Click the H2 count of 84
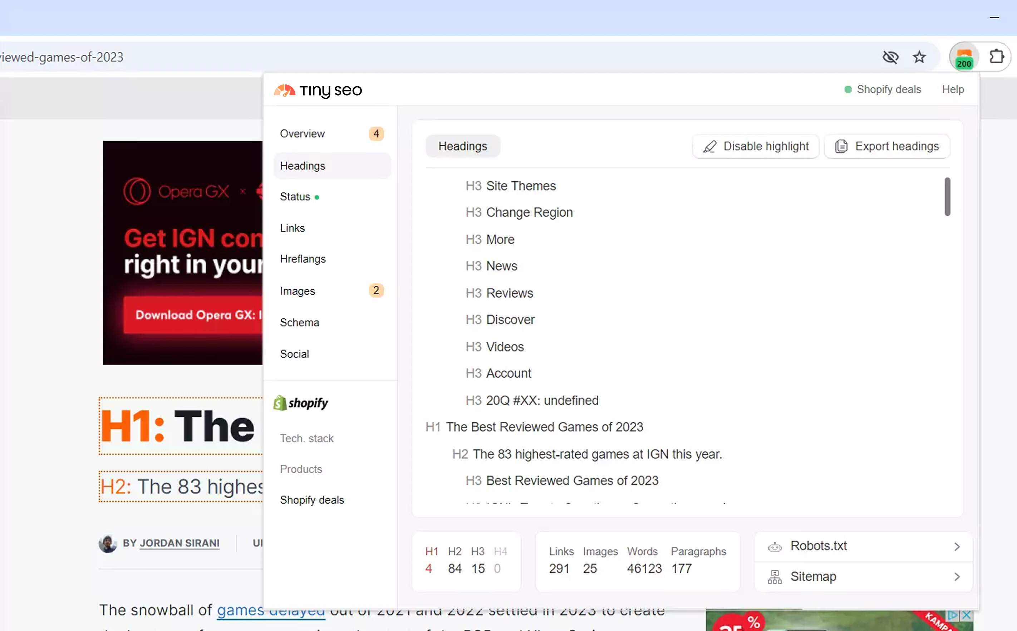This screenshot has height=631, width=1017. tap(455, 568)
